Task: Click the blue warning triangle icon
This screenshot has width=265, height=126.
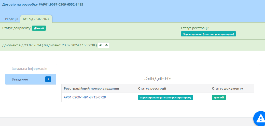Action: coord(260,118)
